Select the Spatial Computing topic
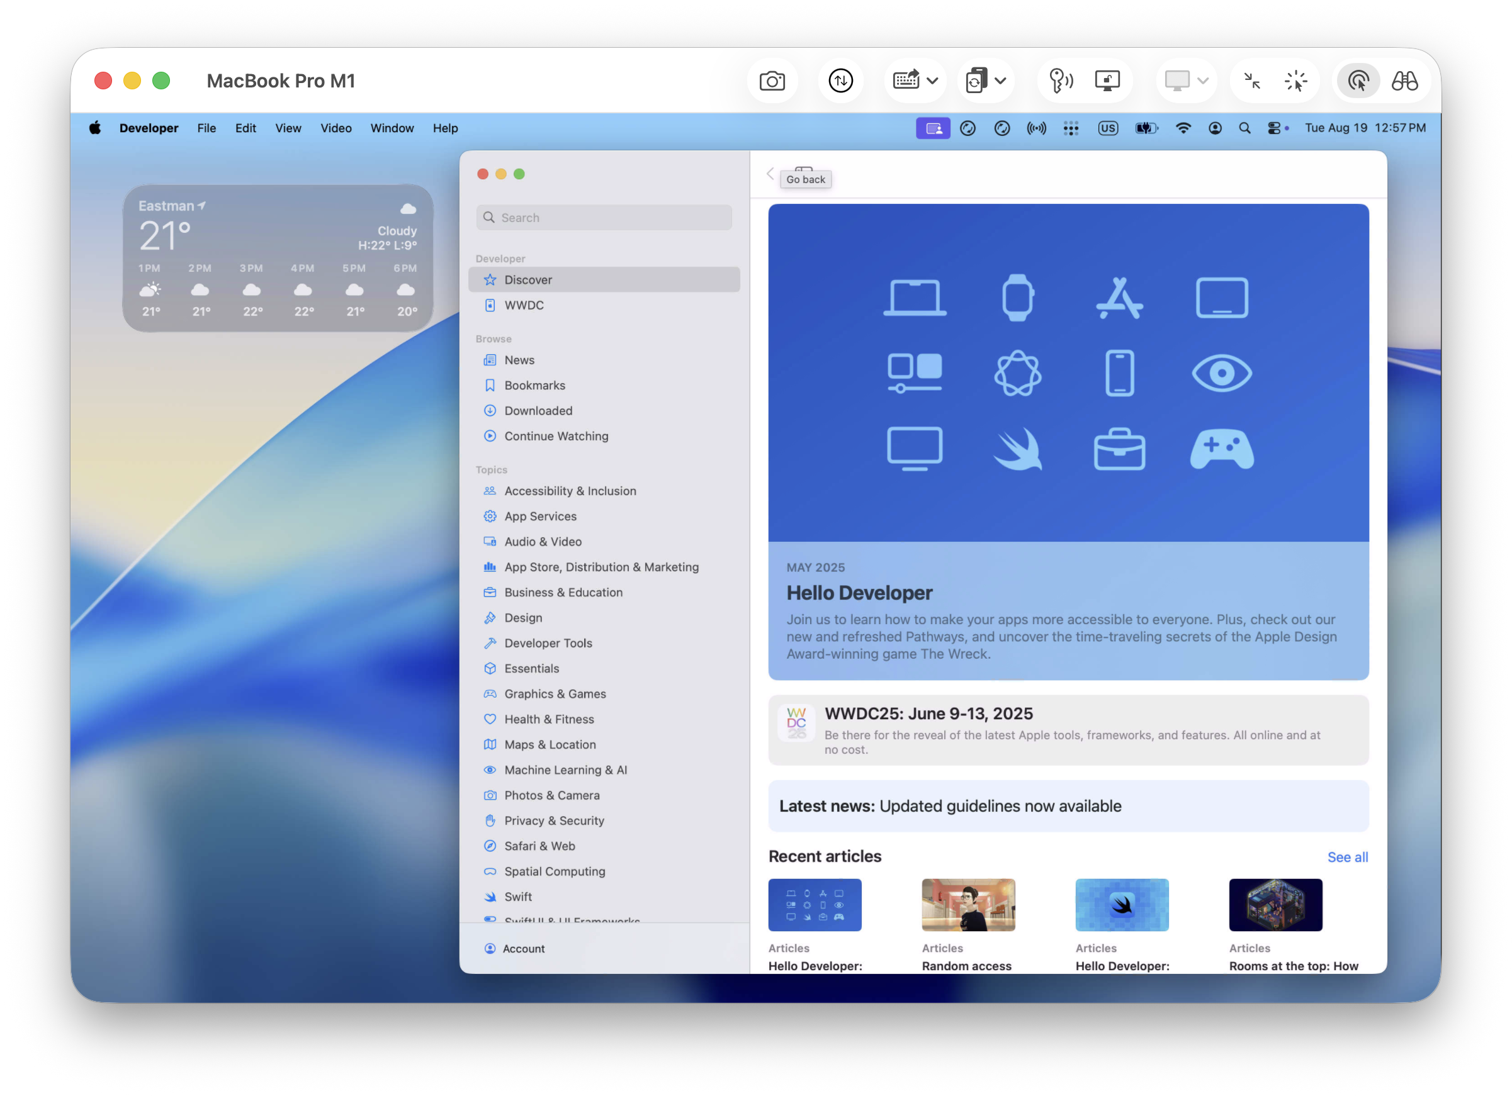 point(603,871)
